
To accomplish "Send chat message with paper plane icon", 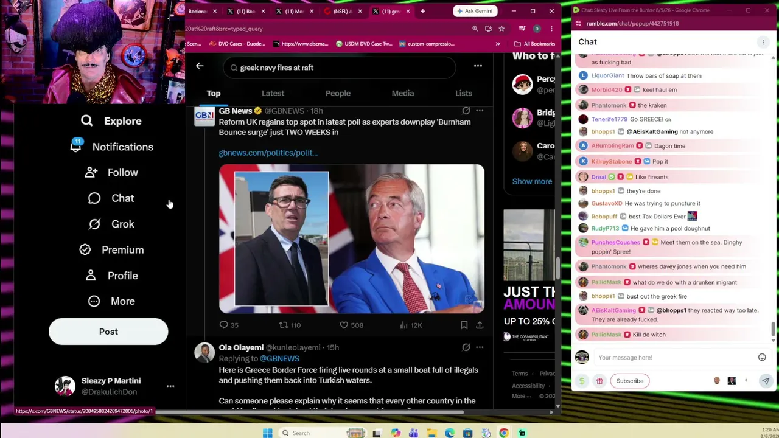I will (766, 381).
